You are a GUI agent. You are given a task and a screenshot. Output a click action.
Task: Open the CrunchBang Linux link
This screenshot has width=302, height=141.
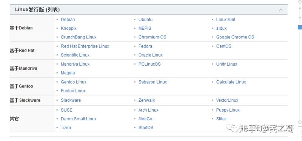79,37
